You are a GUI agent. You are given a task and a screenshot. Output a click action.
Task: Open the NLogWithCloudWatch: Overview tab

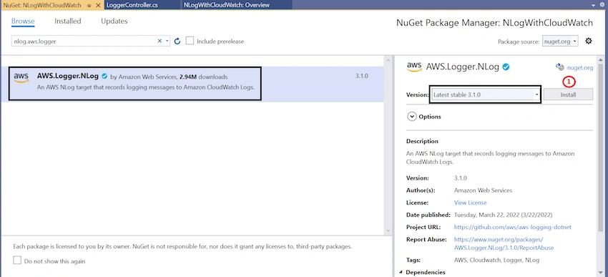point(227,5)
